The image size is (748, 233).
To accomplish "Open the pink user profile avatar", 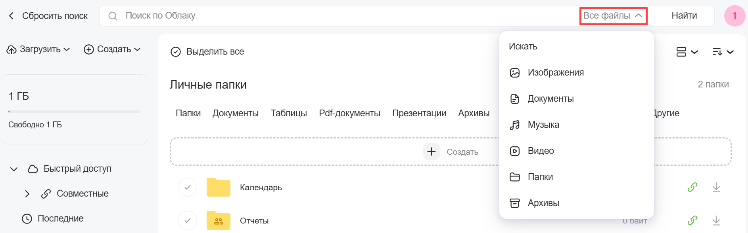I will point(734,16).
